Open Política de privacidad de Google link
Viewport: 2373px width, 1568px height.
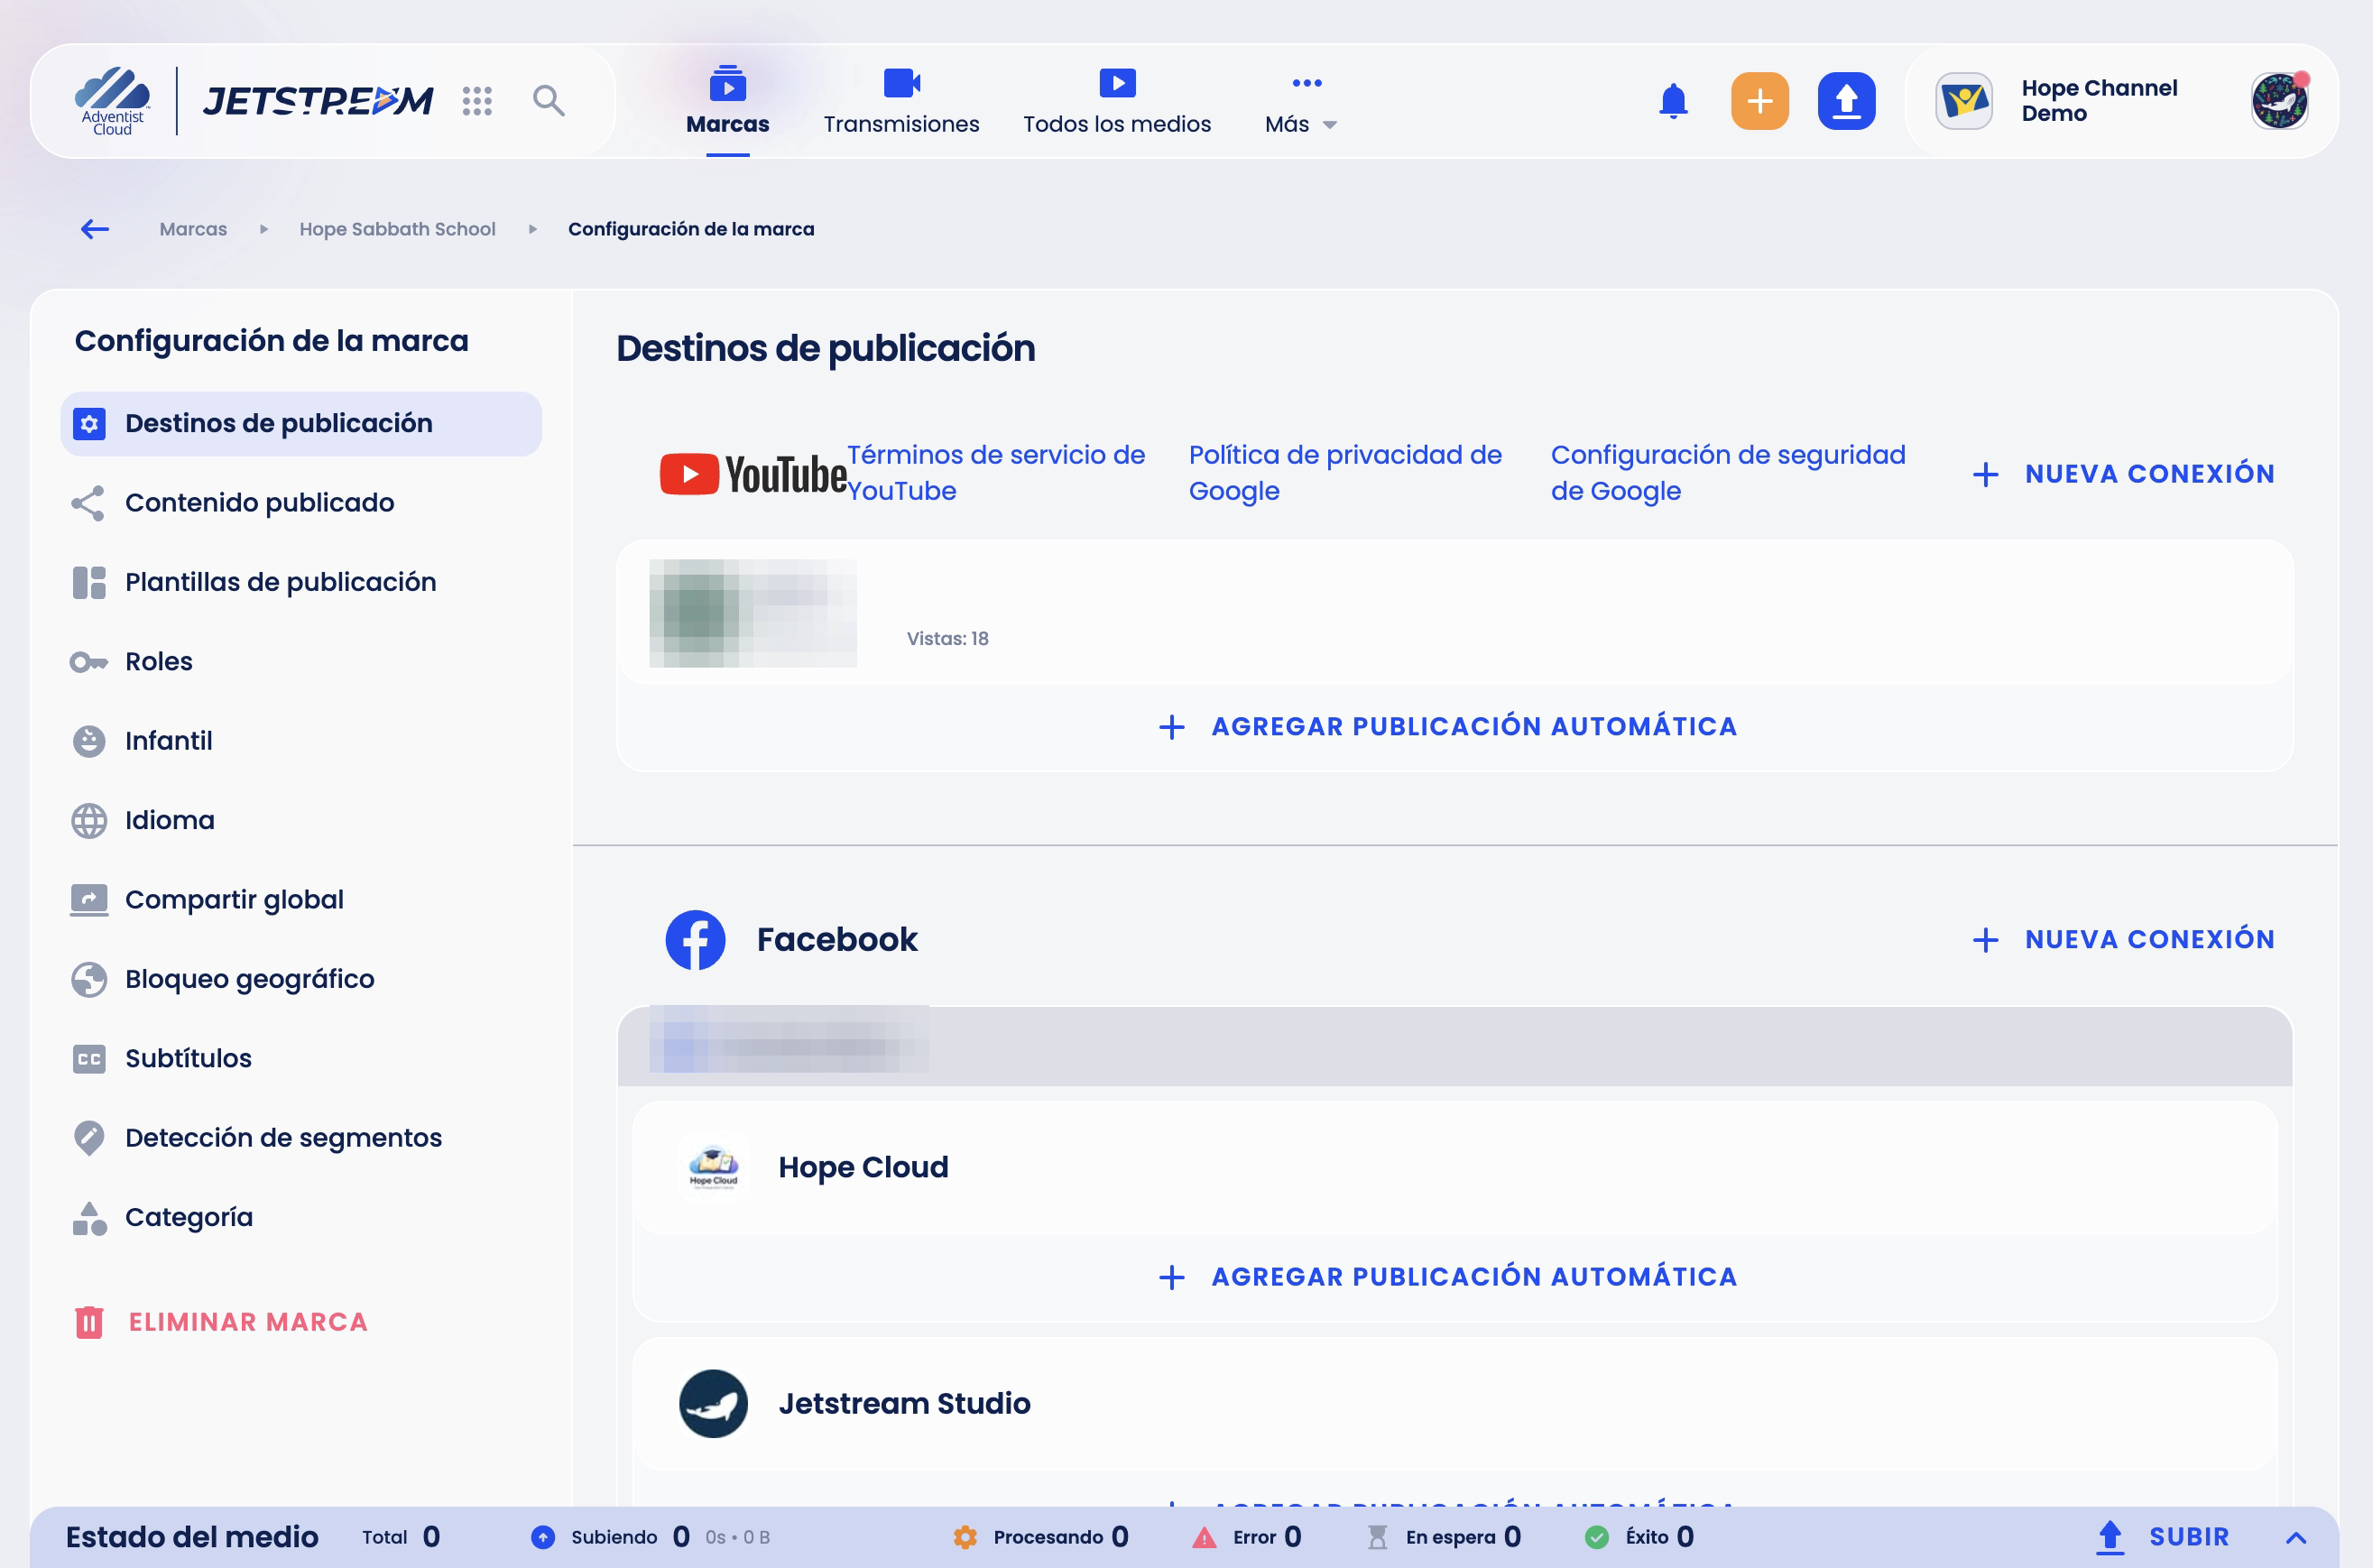click(x=1345, y=473)
